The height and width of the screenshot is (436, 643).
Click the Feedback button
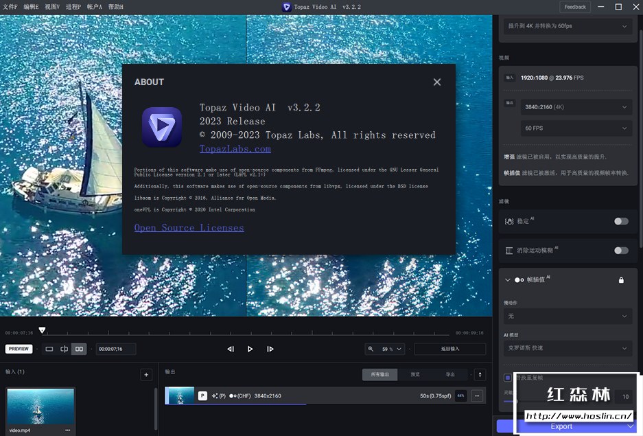pos(575,7)
